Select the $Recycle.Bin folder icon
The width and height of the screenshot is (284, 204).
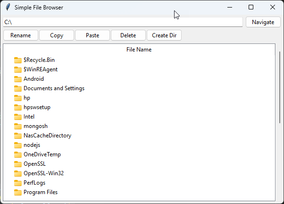click(18, 60)
